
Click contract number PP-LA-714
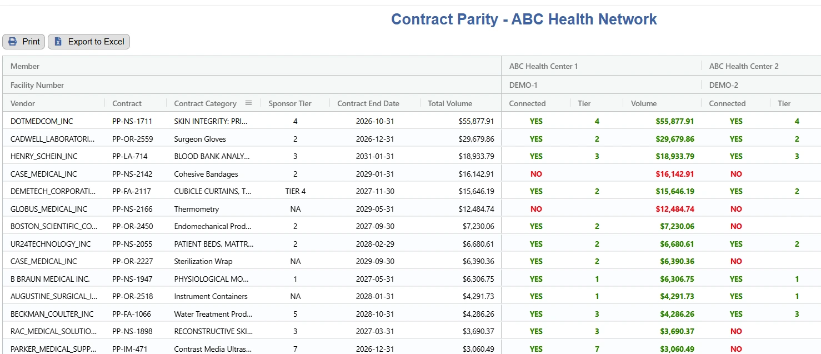pyautogui.click(x=130, y=156)
